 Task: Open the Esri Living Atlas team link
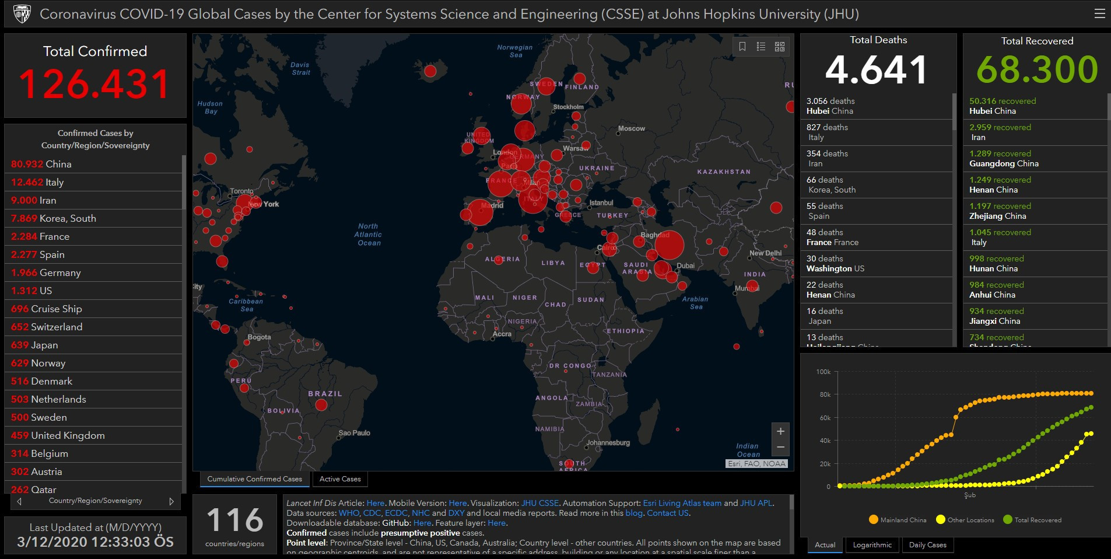(x=682, y=503)
